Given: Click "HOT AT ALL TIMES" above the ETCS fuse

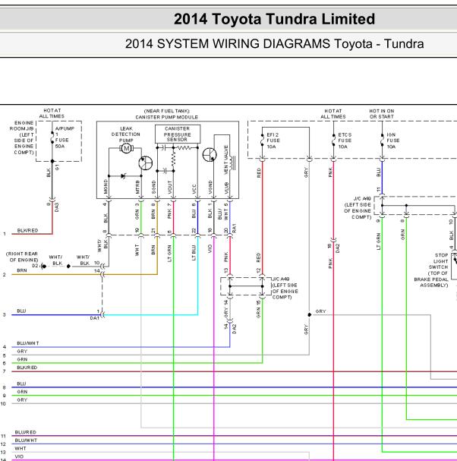Looking at the screenshot, I should (333, 114).
